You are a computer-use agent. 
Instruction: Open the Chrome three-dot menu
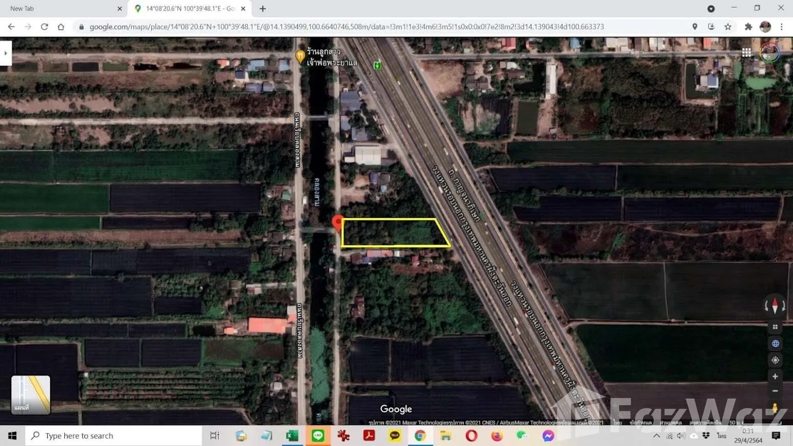[781, 27]
